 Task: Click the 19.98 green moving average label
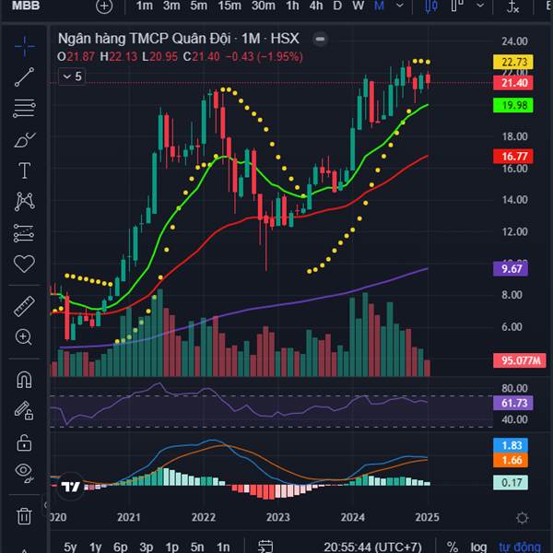513,105
